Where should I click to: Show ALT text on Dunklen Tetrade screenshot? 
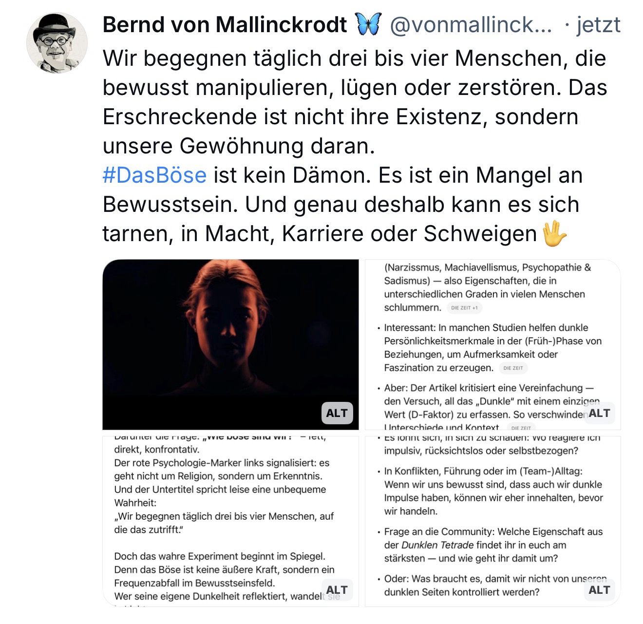coord(599,590)
